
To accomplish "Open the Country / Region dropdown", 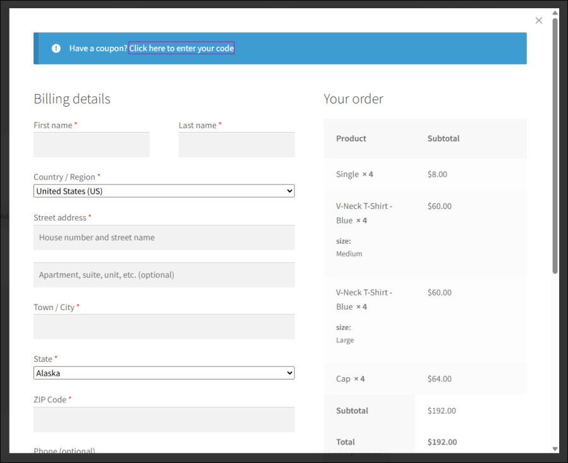I will [x=164, y=191].
